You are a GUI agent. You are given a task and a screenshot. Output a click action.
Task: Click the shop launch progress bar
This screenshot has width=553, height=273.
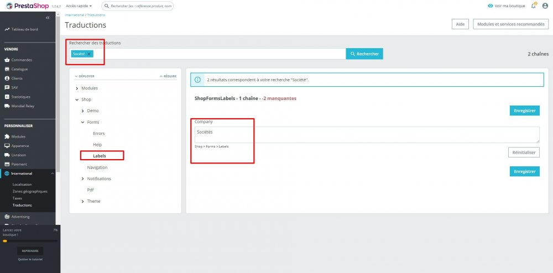tap(30, 241)
